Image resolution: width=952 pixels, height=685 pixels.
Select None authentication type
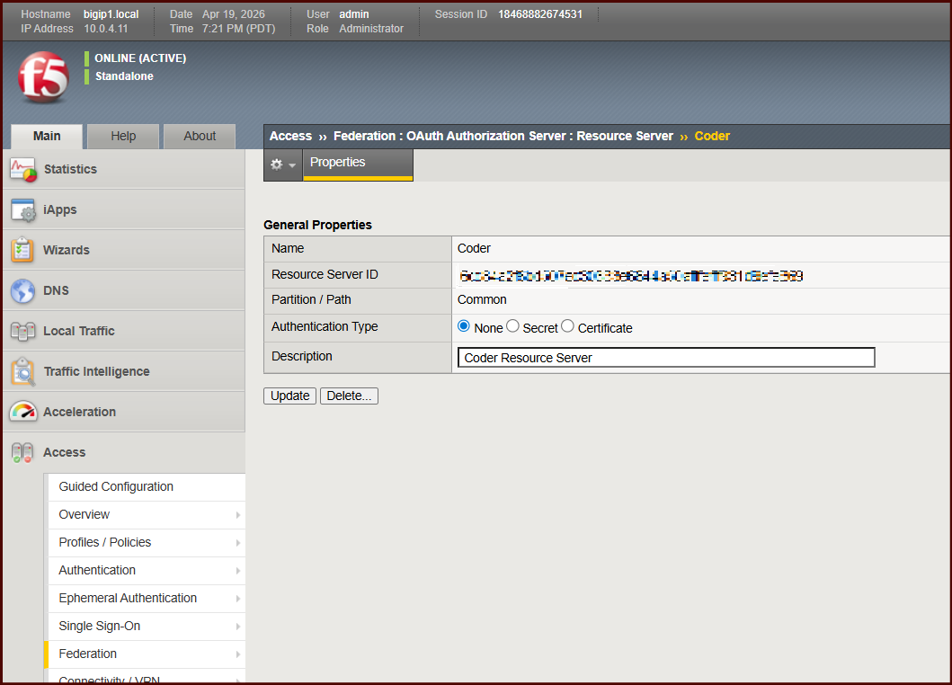pos(464,326)
